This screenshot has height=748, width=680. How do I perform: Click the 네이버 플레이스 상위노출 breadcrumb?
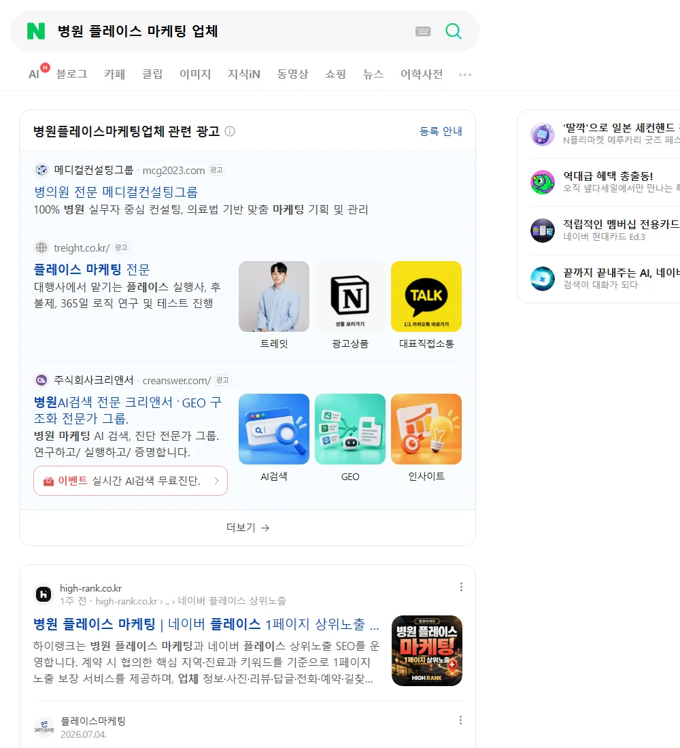(232, 601)
